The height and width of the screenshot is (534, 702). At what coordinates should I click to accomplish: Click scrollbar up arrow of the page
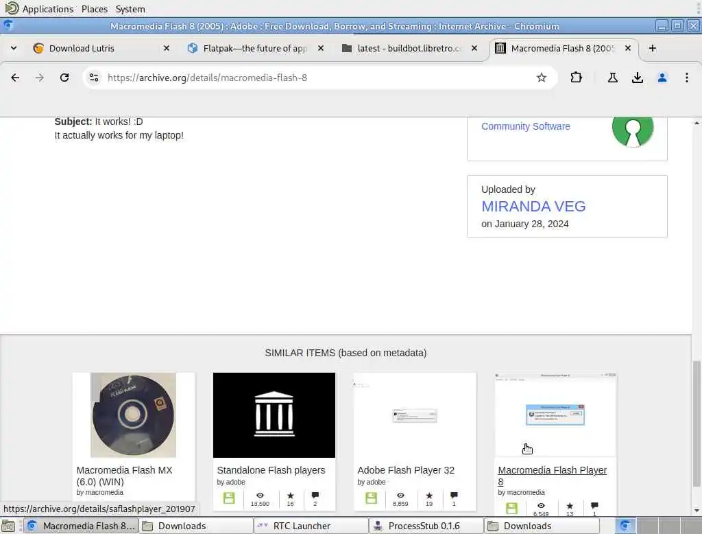697,122
